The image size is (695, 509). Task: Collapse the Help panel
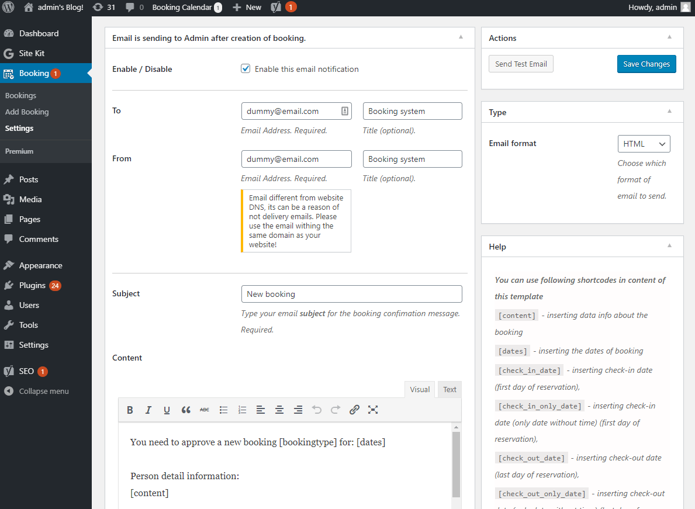[x=669, y=245]
